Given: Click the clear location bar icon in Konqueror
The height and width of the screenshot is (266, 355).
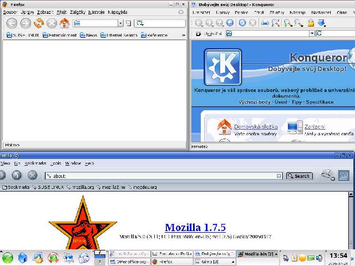Looking at the screenshot, I should [199, 34].
